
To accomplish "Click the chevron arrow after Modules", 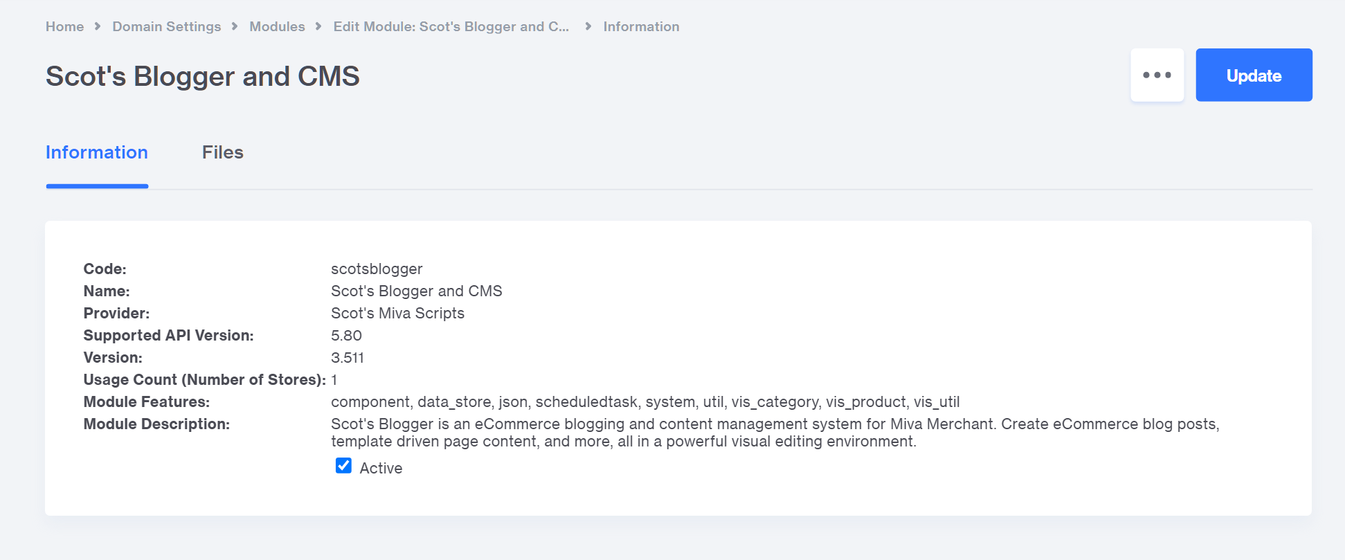I will (318, 26).
